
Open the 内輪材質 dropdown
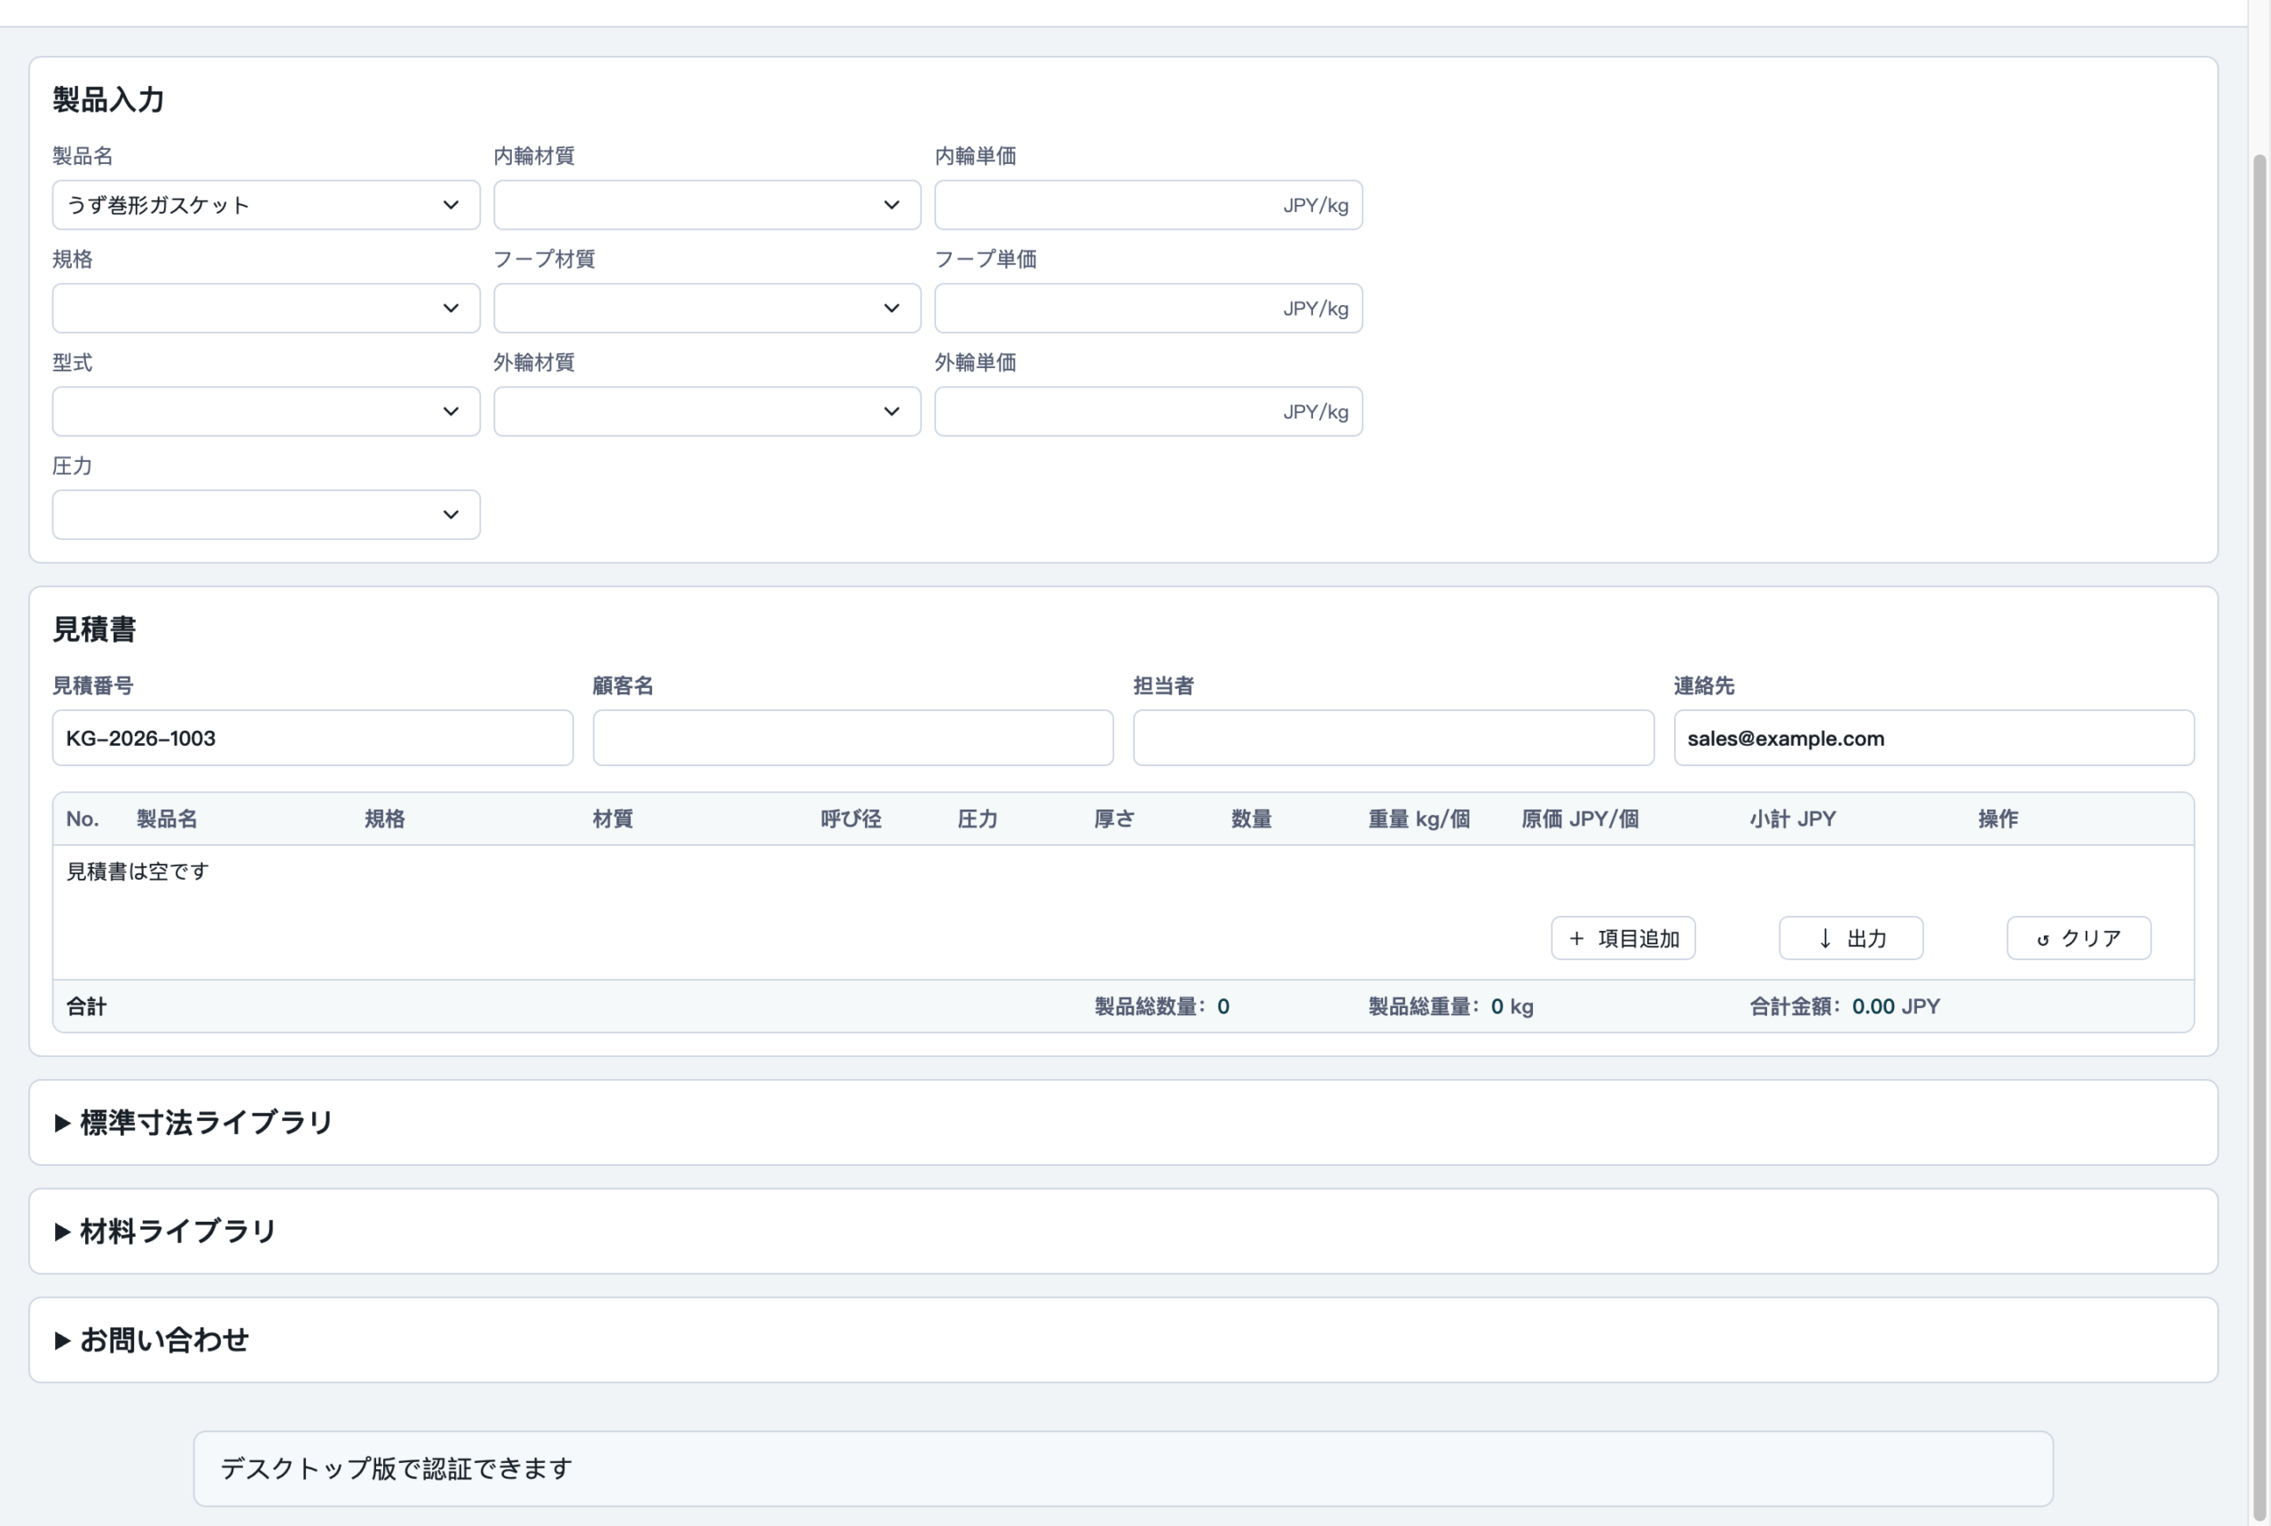(707, 206)
